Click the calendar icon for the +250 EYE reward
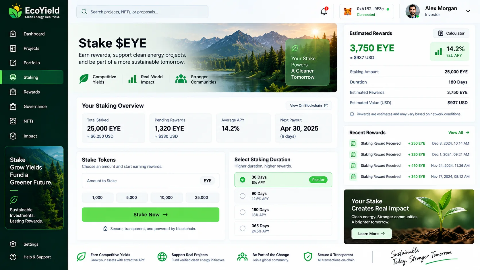The image size is (480, 270). click(353, 143)
